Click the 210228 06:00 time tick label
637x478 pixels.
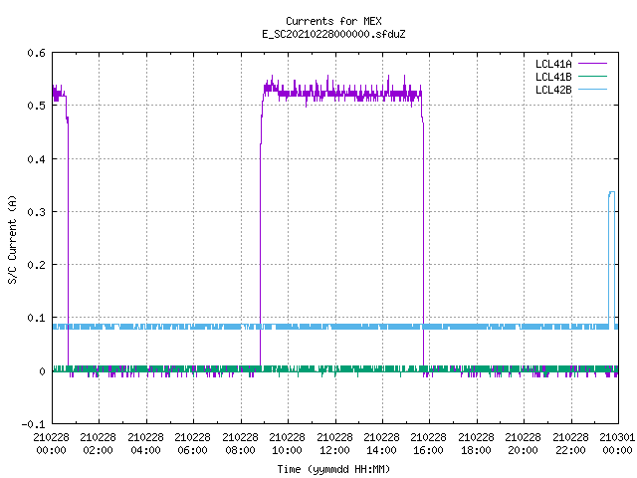(x=192, y=444)
